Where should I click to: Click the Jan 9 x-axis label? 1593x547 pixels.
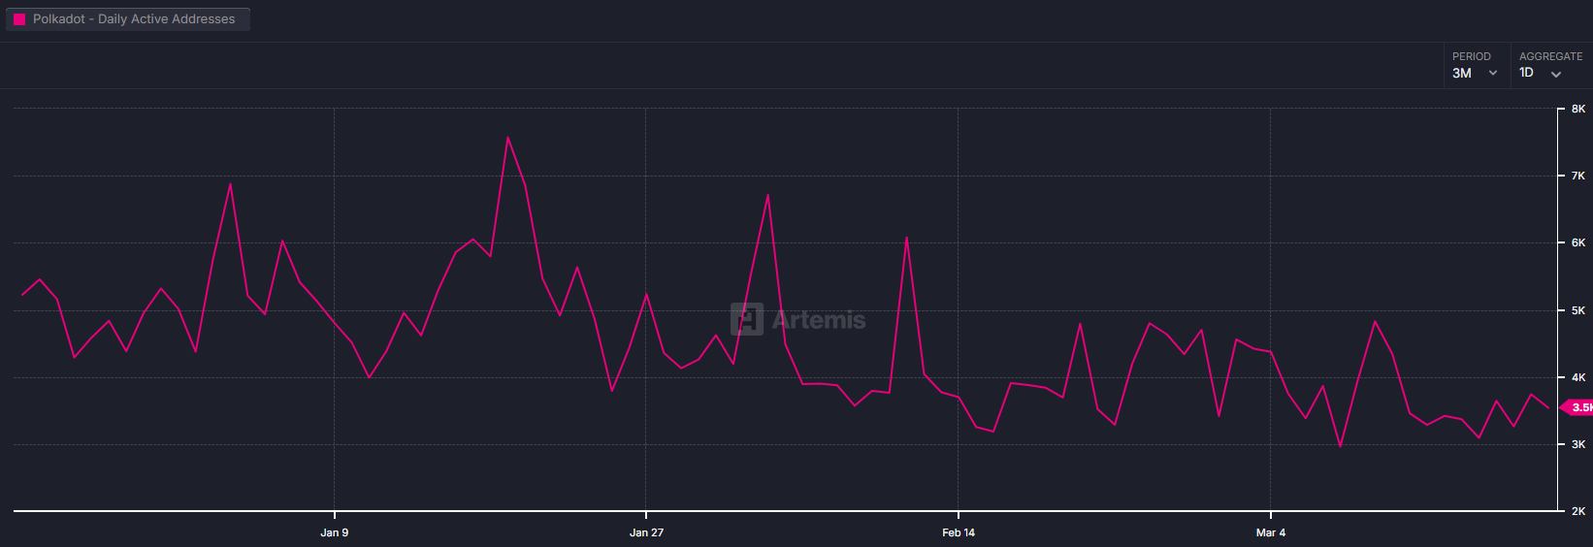pyautogui.click(x=335, y=532)
